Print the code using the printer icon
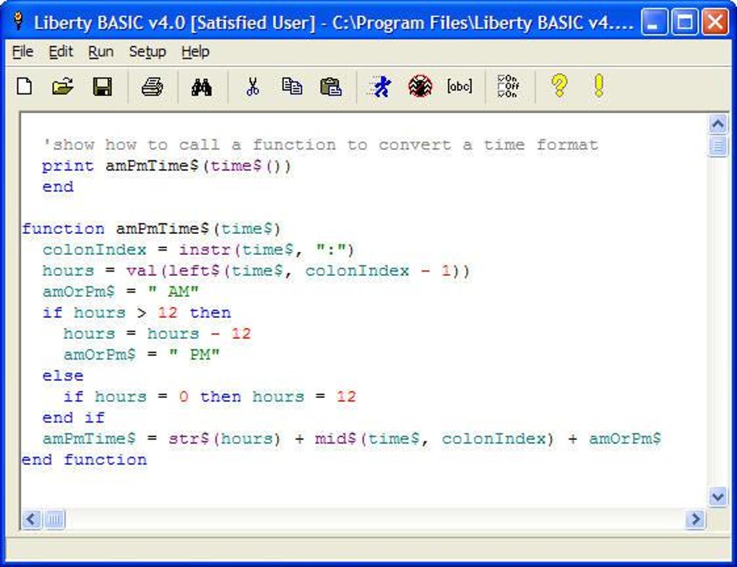 pyautogui.click(x=152, y=87)
